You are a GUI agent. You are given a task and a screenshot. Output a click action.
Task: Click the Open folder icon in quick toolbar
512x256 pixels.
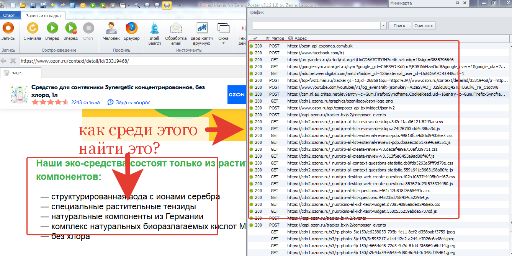(23, 5)
